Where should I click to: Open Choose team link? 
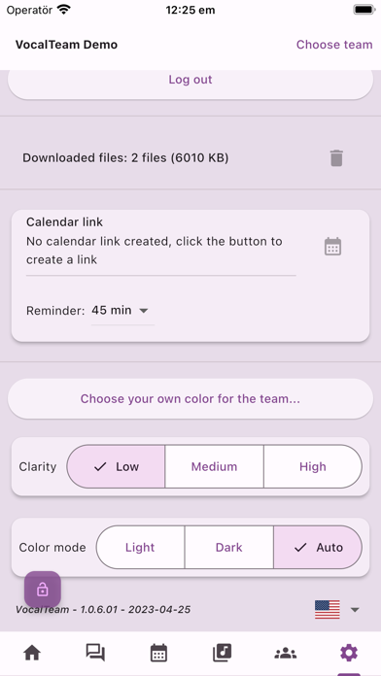click(334, 45)
